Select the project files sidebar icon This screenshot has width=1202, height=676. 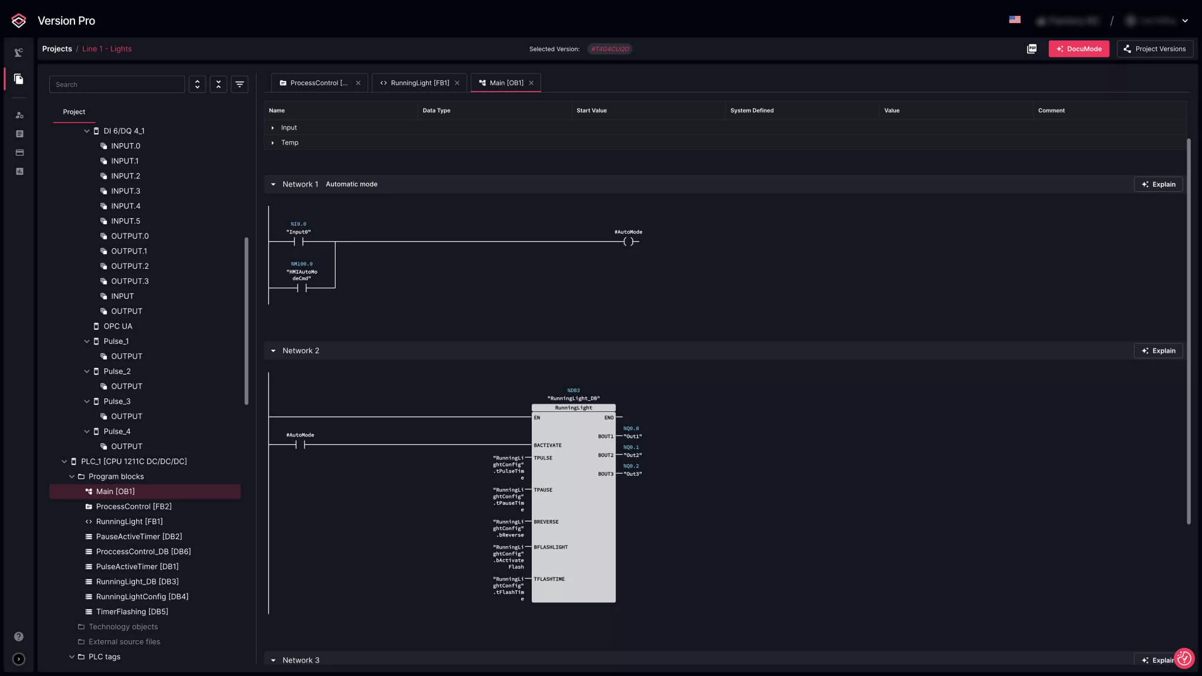(x=19, y=79)
